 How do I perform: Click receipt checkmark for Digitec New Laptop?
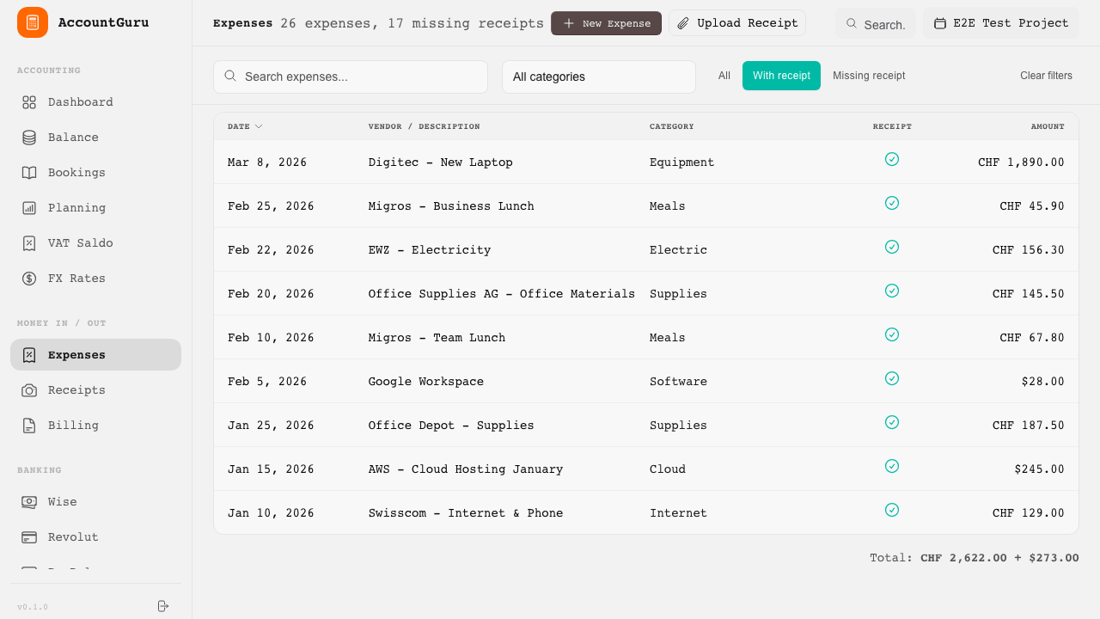point(891,159)
